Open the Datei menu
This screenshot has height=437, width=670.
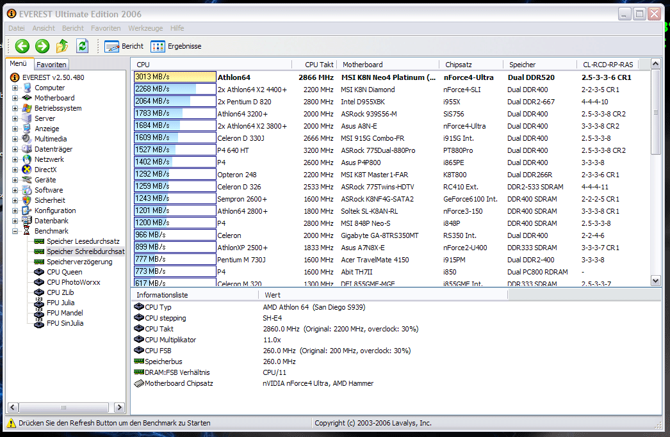(x=16, y=28)
